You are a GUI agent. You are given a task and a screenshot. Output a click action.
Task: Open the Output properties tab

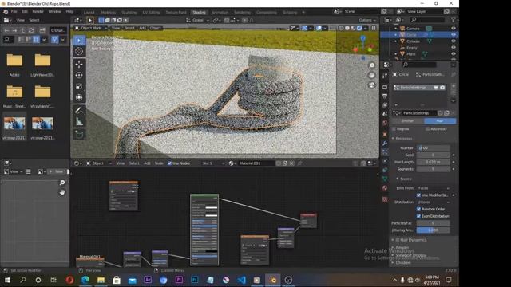point(385,96)
